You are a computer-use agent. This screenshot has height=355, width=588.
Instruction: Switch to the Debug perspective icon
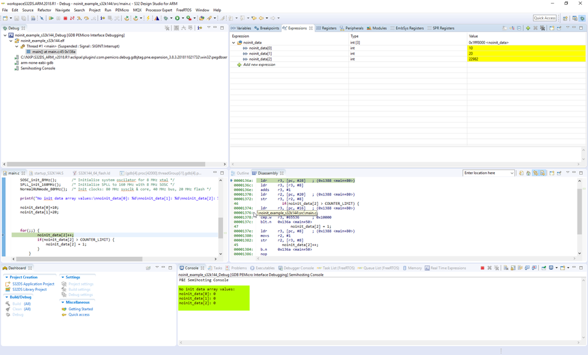tap(582, 18)
